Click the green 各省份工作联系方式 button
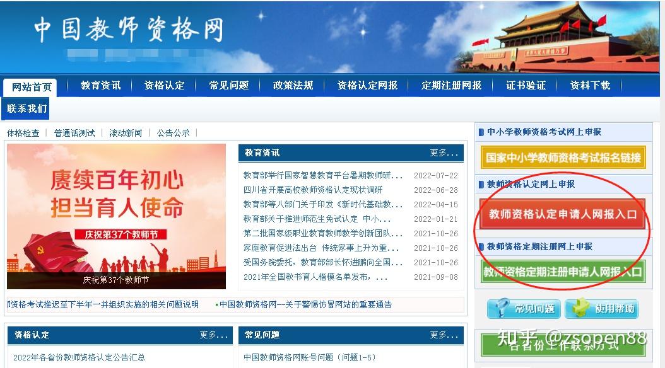Viewport: 665px width, 368px height. (563, 345)
